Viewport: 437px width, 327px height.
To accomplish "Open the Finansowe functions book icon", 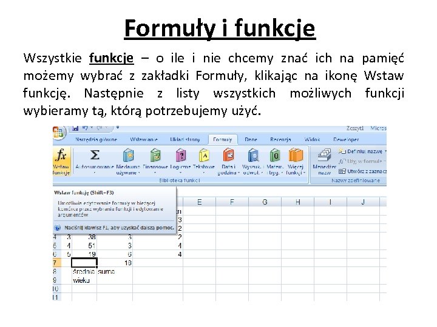I will pyautogui.click(x=155, y=155).
